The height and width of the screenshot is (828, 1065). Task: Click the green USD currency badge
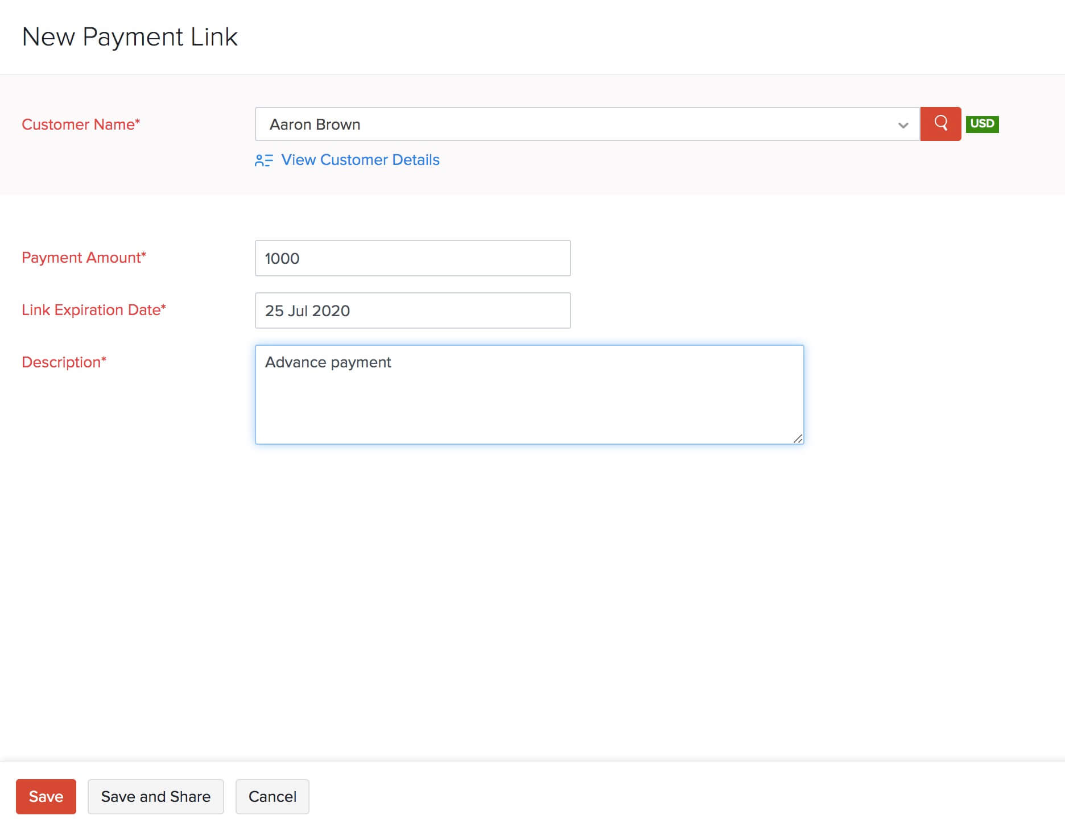pos(983,124)
